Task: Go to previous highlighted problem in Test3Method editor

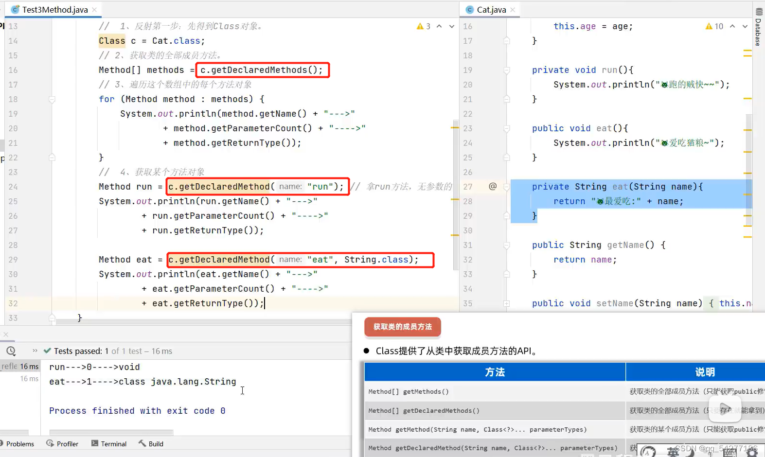Action: pyautogui.click(x=439, y=26)
